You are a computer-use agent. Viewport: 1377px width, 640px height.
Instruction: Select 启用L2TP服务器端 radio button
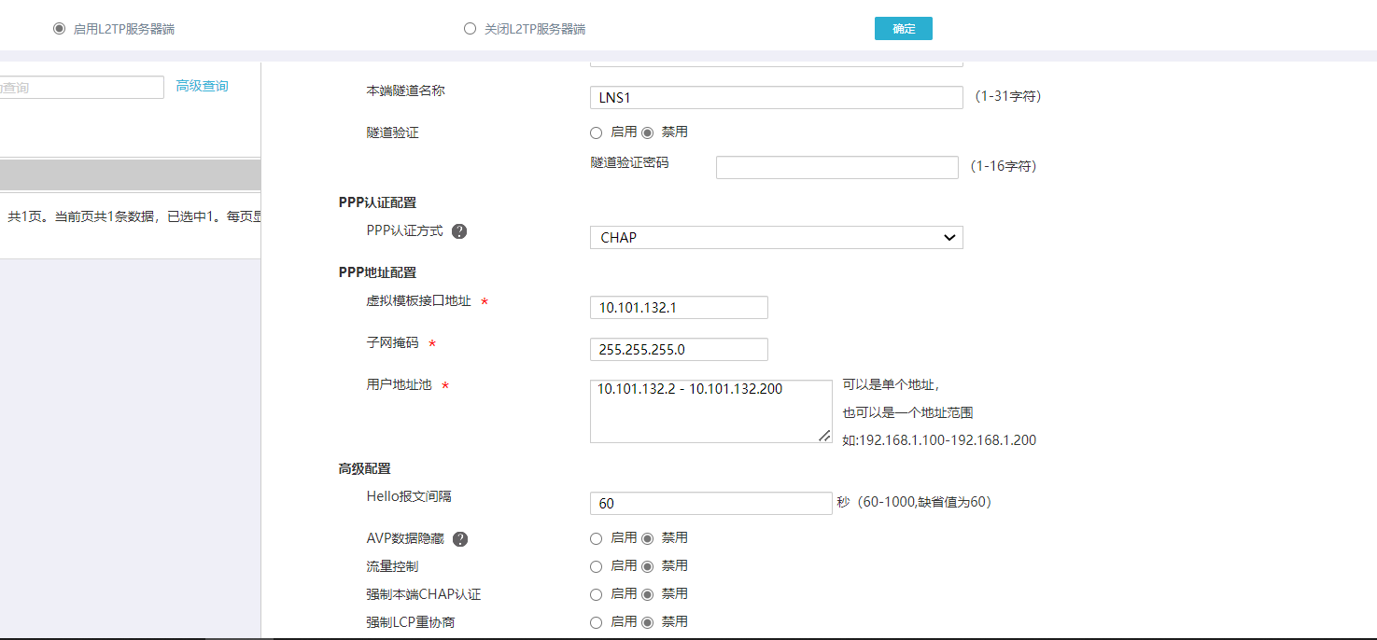tap(60, 29)
